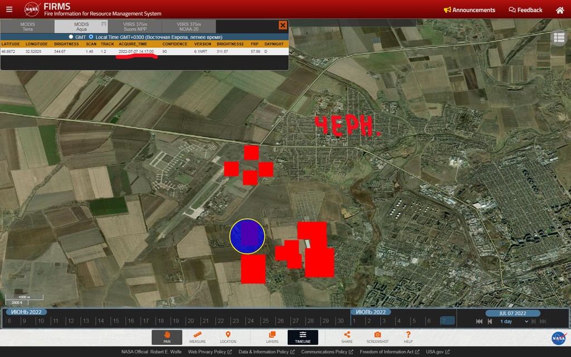The image size is (571, 357).
Task: Switch to the MODIS Aqua tab
Action: click(81, 27)
